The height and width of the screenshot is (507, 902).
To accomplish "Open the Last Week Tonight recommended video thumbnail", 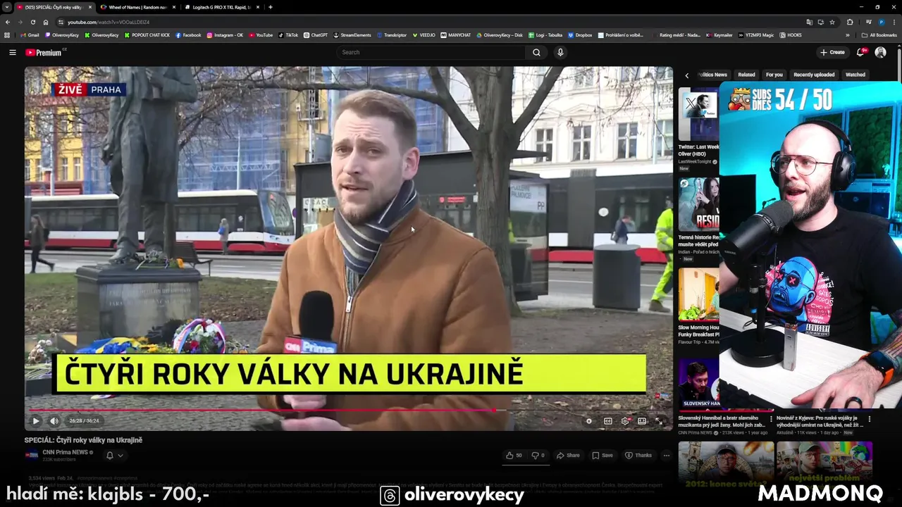I will (698, 114).
